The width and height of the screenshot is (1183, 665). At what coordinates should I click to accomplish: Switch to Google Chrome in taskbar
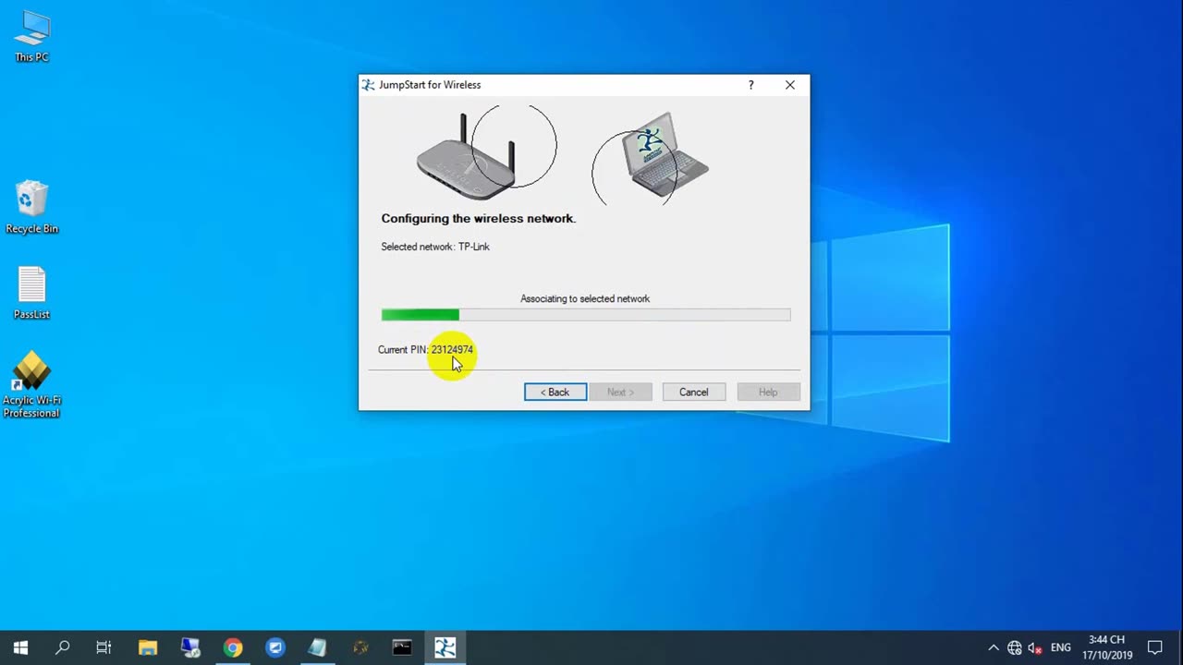pos(233,647)
